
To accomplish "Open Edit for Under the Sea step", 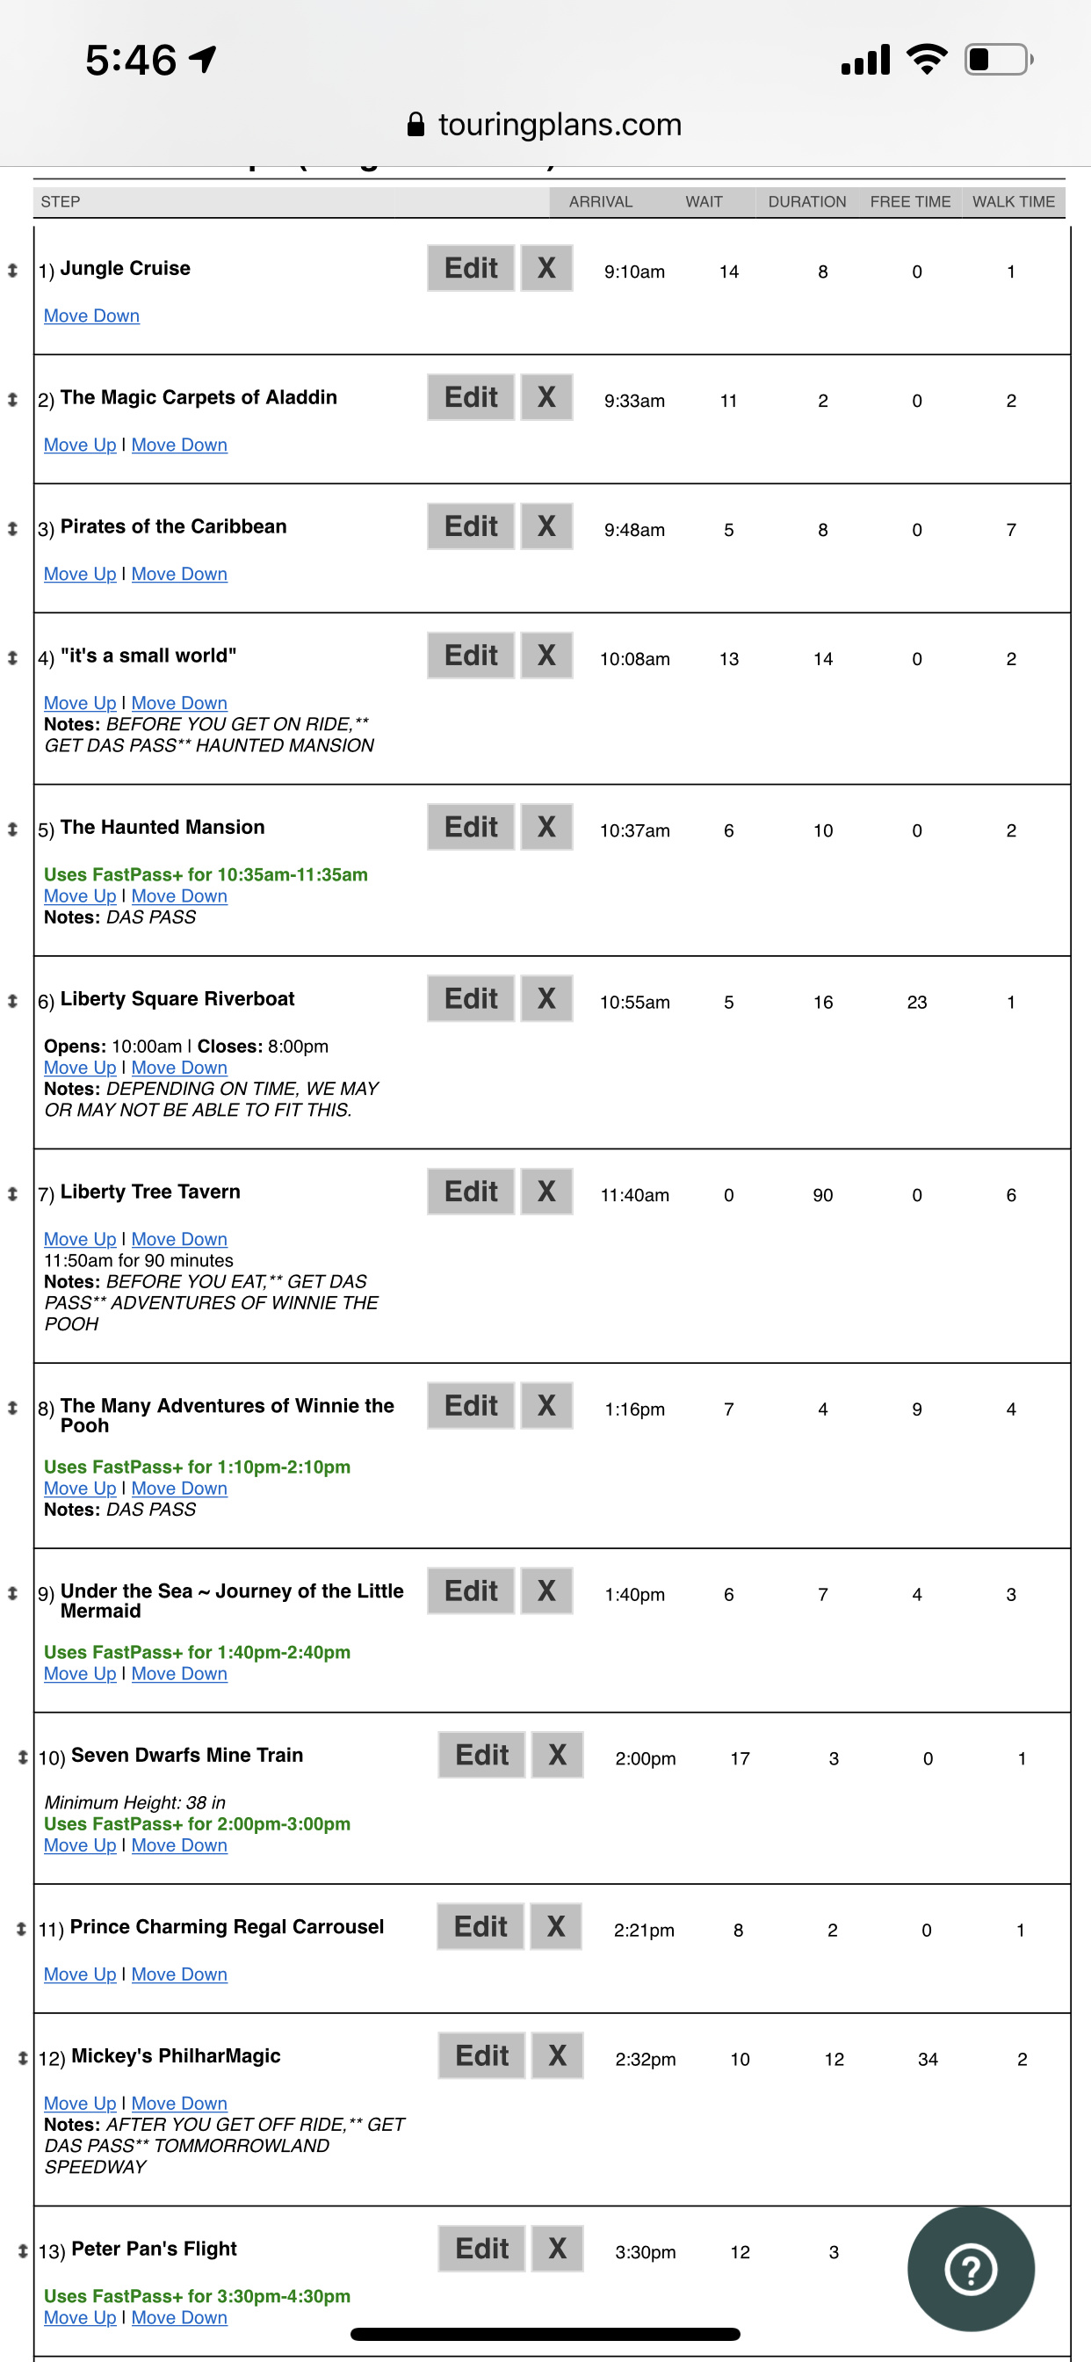I will (x=470, y=1590).
